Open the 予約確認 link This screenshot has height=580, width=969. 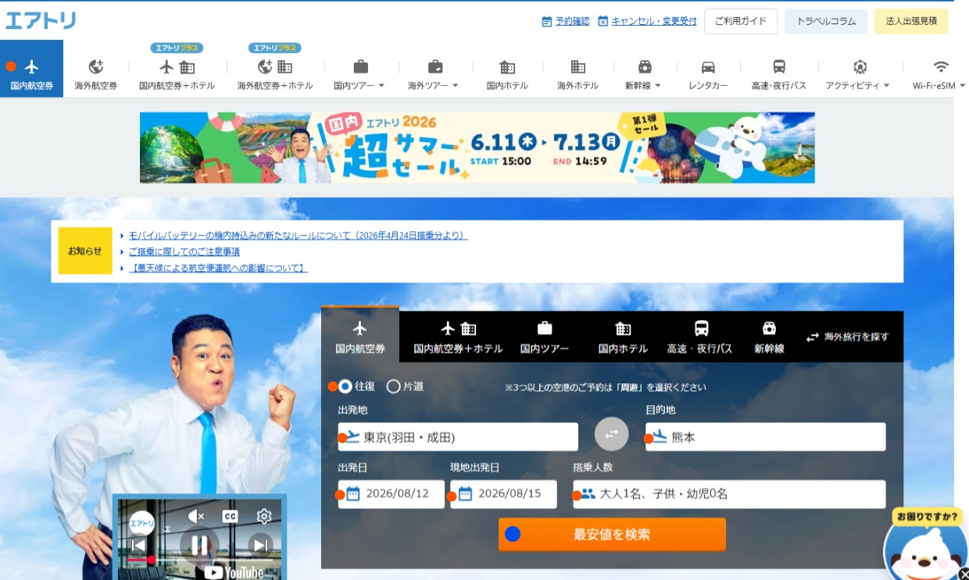(x=566, y=21)
